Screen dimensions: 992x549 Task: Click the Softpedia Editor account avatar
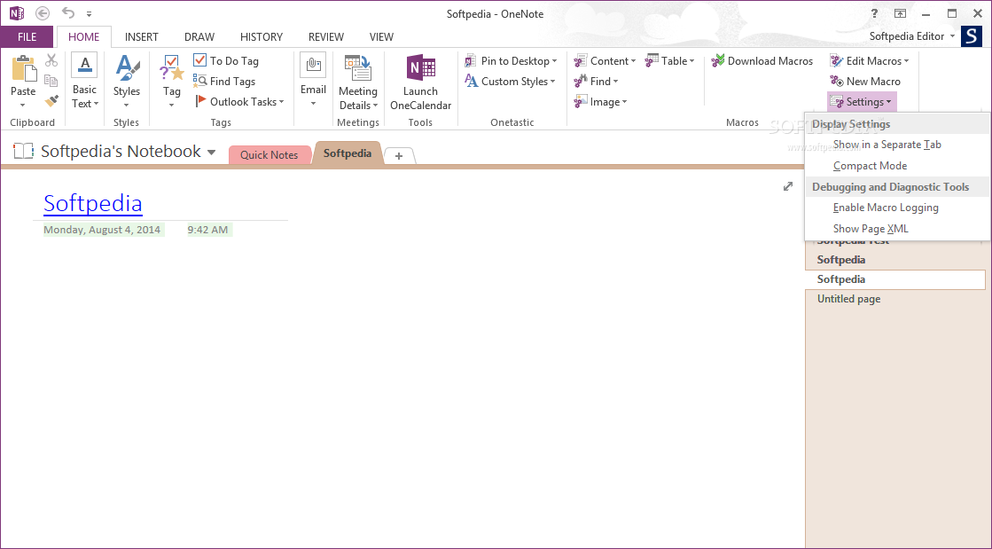pyautogui.click(x=972, y=36)
